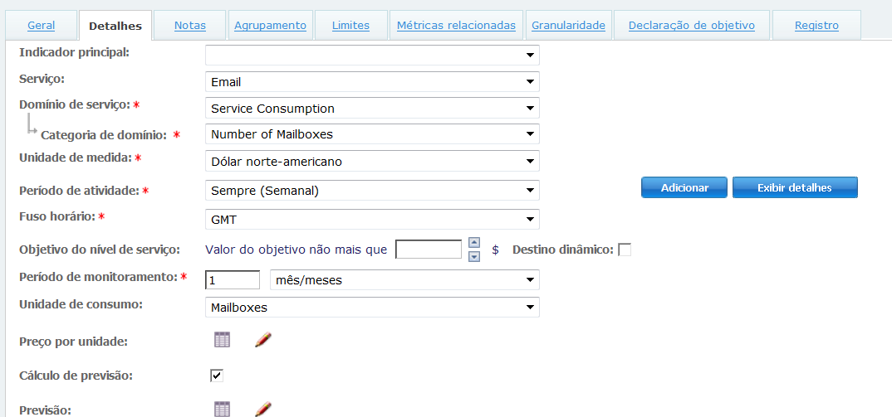Click the Previsão pencil edit icon
The height and width of the screenshot is (417, 892).
[x=263, y=408]
